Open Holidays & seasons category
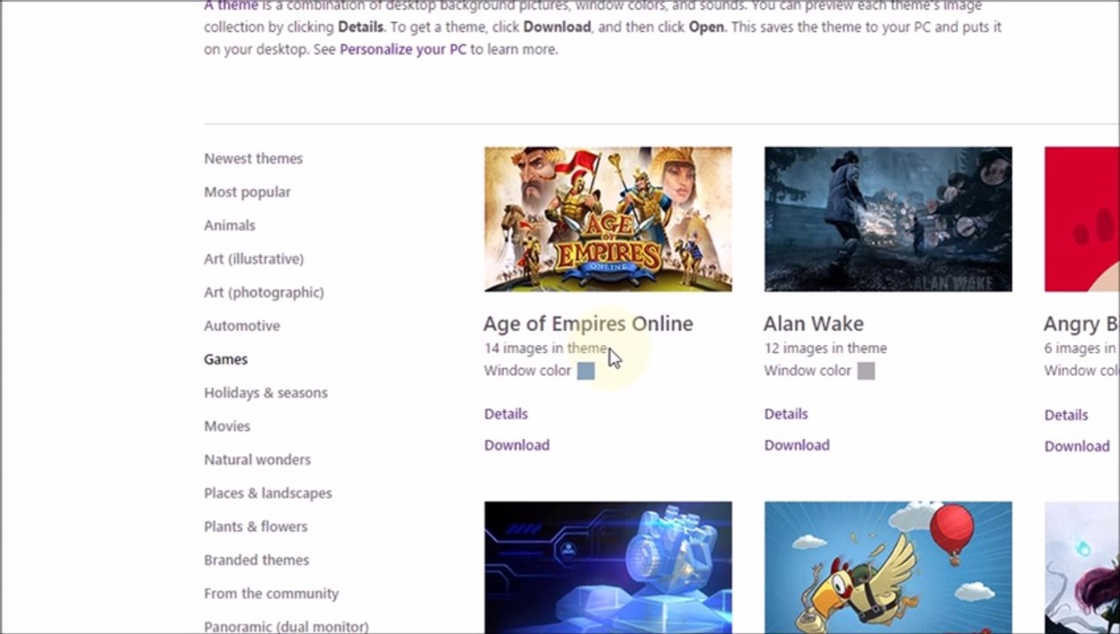This screenshot has height=634, width=1120. click(266, 393)
